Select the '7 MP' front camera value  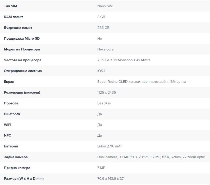point(101,168)
